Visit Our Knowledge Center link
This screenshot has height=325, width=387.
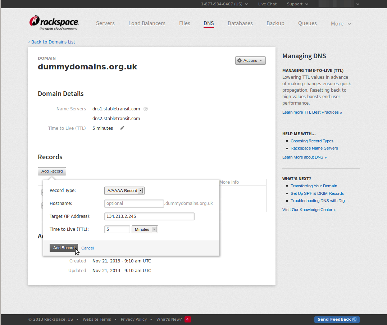(309, 210)
